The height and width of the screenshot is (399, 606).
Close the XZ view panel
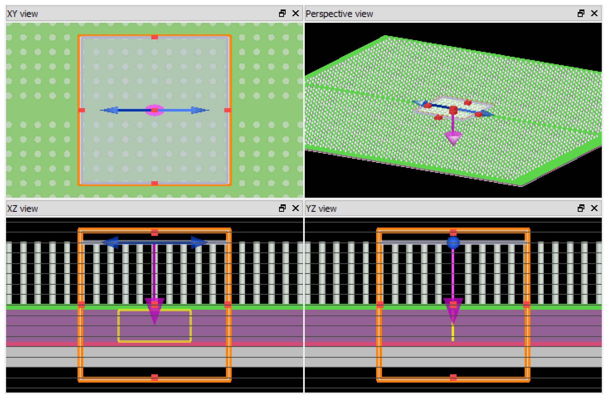pyautogui.click(x=295, y=208)
